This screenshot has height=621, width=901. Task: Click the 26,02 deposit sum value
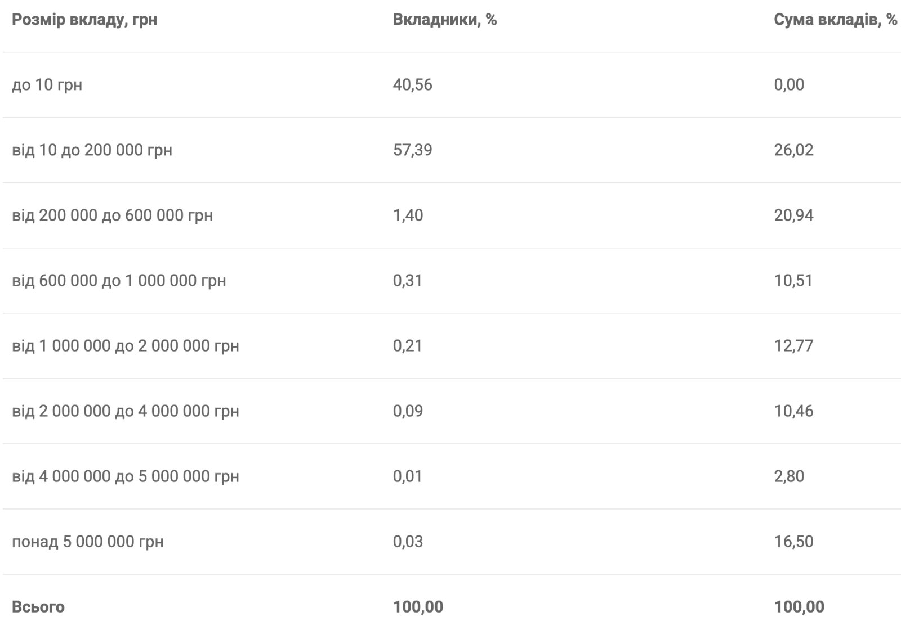[793, 150]
